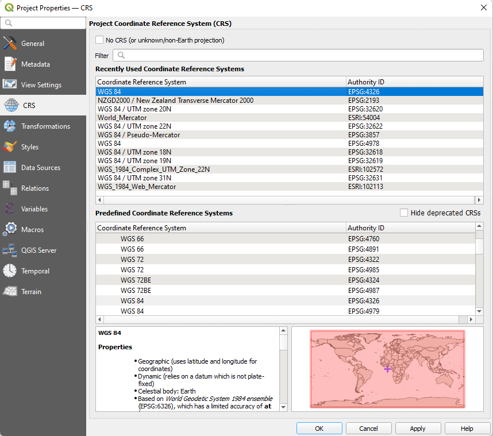The height and width of the screenshot is (436, 493).
Task: Sort by Authority ID column in recent list
Action: [411, 82]
